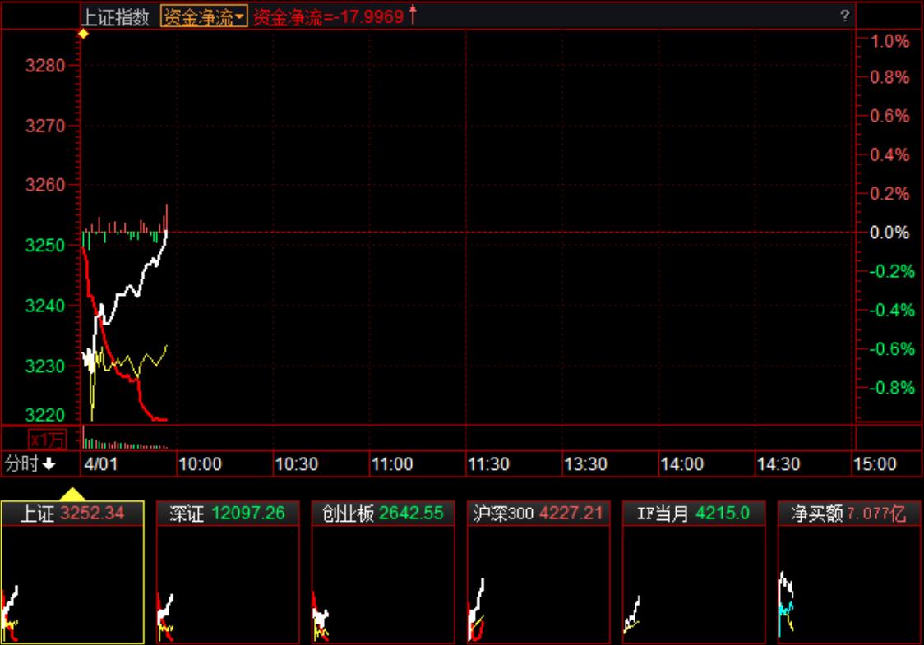Click the 4/01 date on time axis
Image resolution: width=924 pixels, height=645 pixels.
(x=101, y=464)
